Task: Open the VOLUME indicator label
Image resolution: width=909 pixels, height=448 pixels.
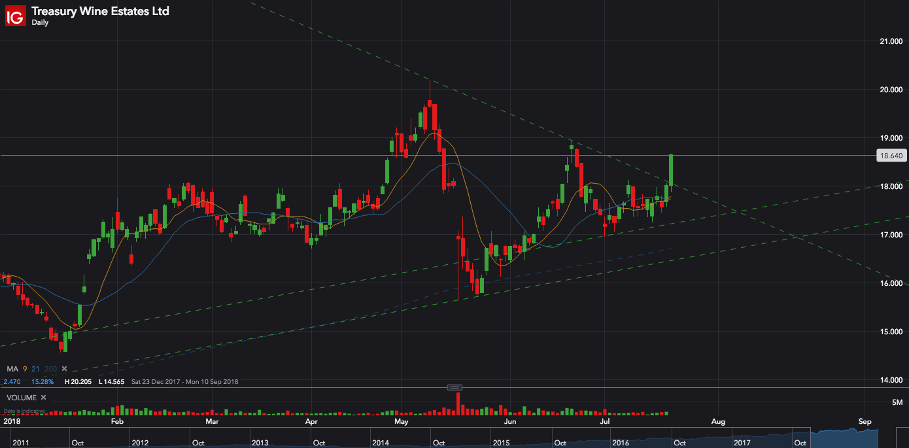Action: tap(21, 397)
